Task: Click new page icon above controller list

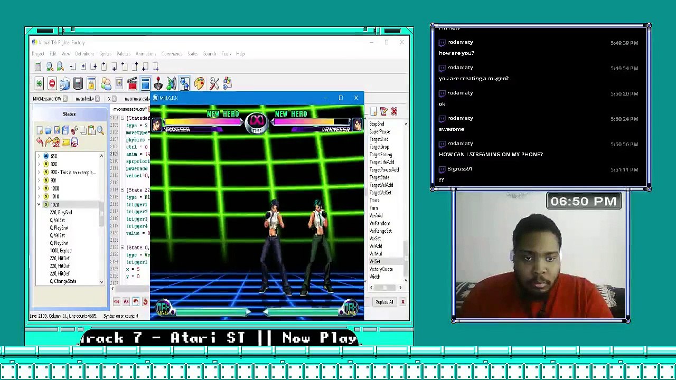Action: tap(373, 111)
